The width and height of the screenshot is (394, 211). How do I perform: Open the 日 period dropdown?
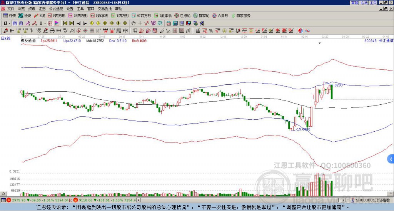pyautogui.click(x=7, y=23)
